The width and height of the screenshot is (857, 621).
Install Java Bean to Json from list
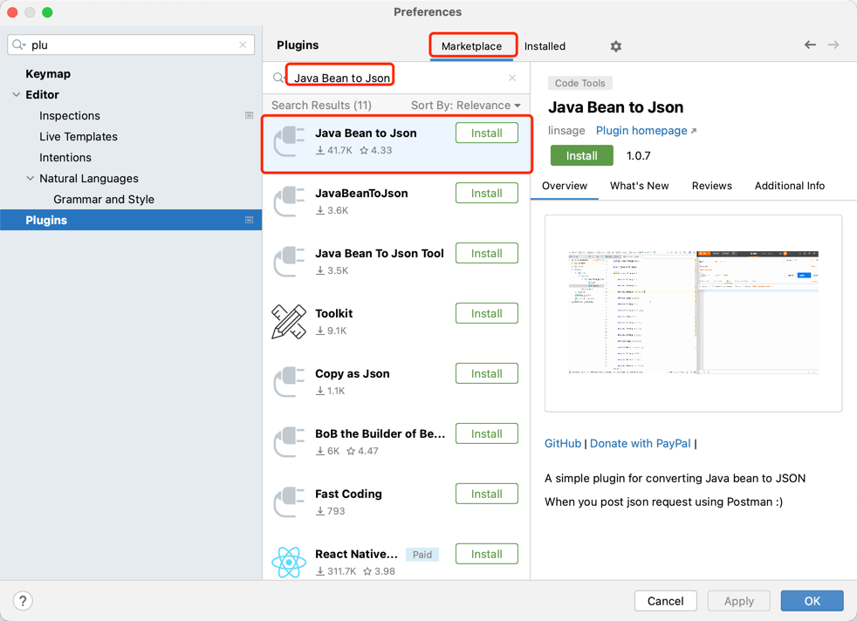coord(487,133)
